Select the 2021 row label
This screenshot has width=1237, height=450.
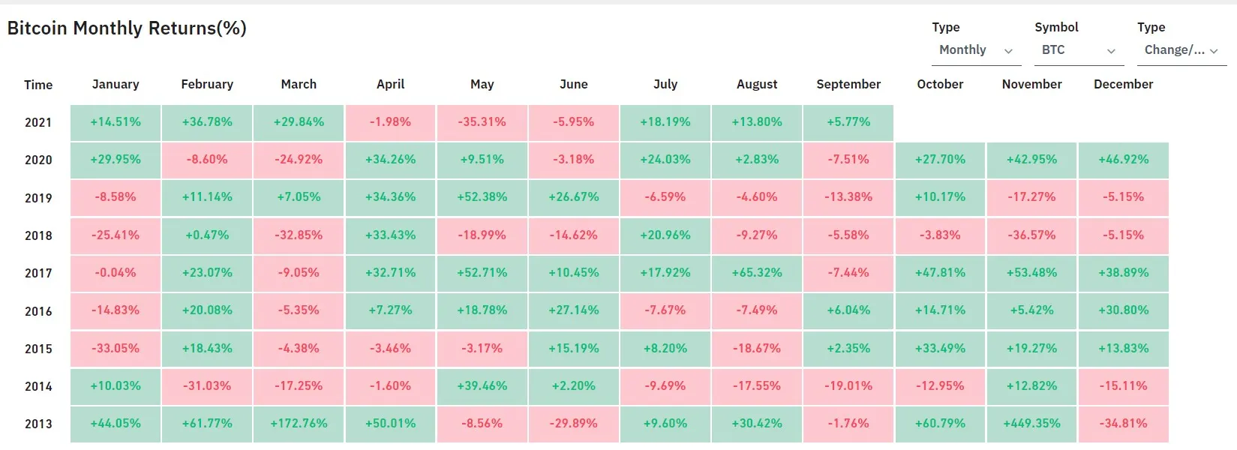(38, 122)
